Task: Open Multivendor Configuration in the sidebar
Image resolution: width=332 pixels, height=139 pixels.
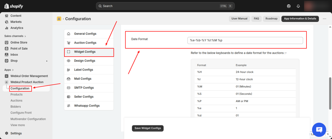Action: coord(28,119)
